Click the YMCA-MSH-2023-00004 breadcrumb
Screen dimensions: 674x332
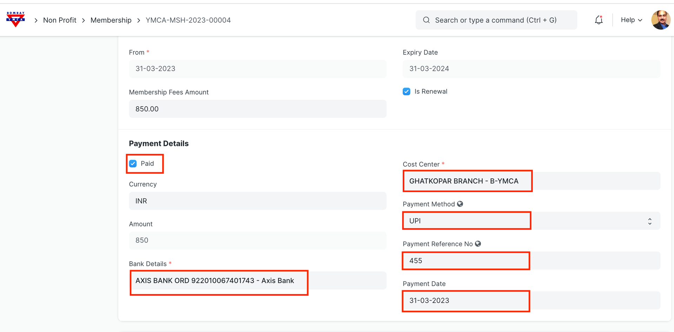click(x=188, y=20)
